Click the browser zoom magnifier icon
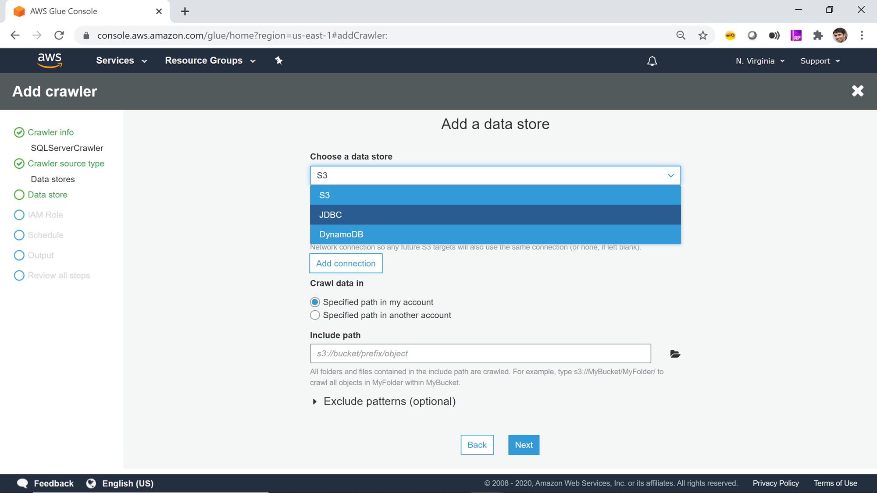This screenshot has height=493, width=877. [681, 35]
